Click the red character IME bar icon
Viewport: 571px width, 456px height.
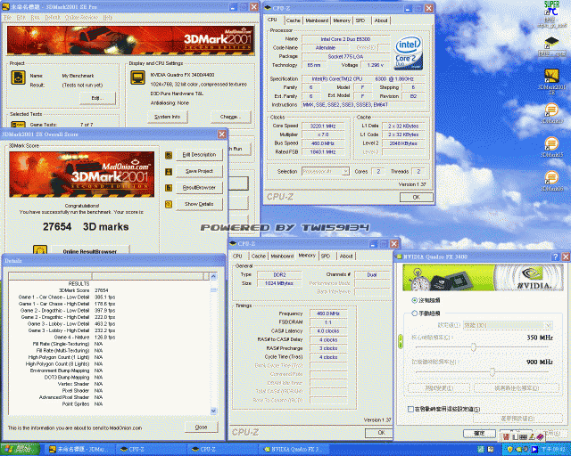tap(507, 436)
